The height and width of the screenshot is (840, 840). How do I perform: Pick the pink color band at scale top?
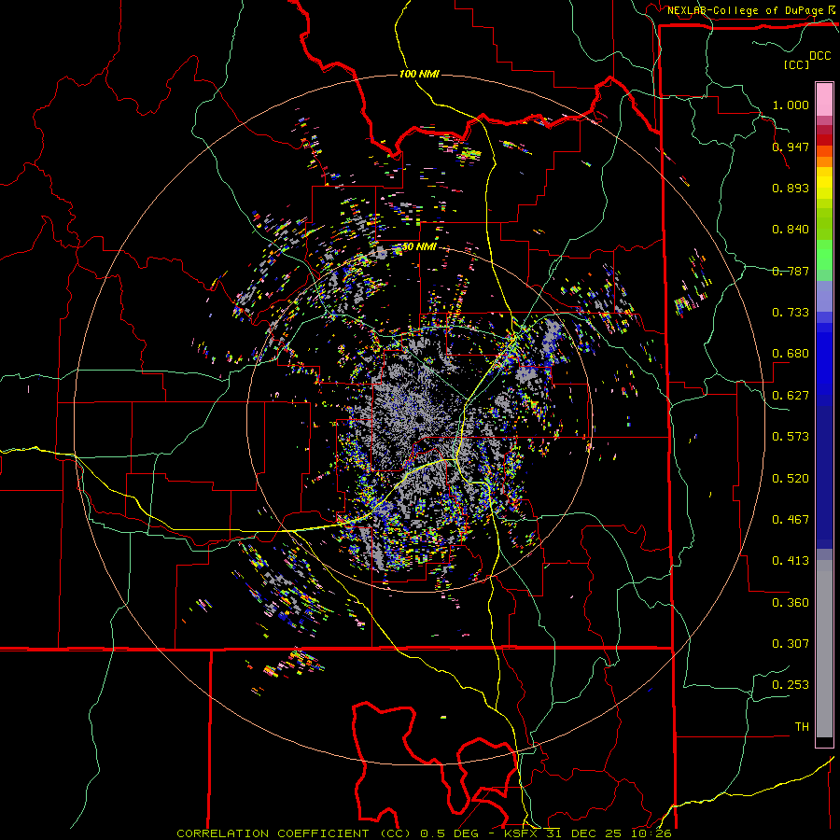pos(824,99)
